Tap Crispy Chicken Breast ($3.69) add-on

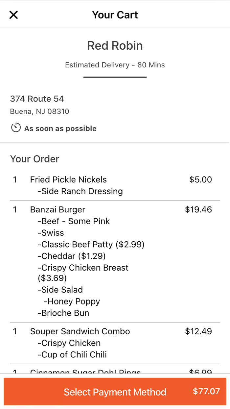[x=83, y=273]
